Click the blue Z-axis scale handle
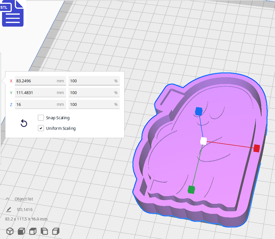Viewport: 275px width, 239px height. pyautogui.click(x=199, y=111)
